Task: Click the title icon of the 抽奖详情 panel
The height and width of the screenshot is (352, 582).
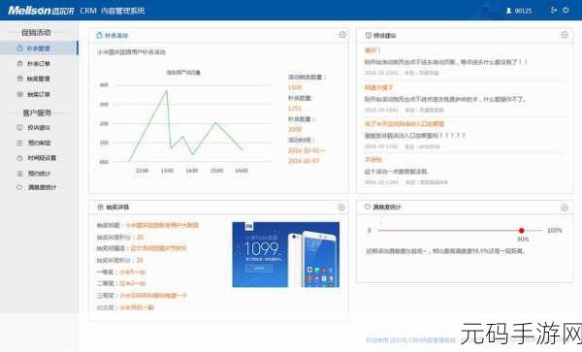Action: (x=100, y=207)
